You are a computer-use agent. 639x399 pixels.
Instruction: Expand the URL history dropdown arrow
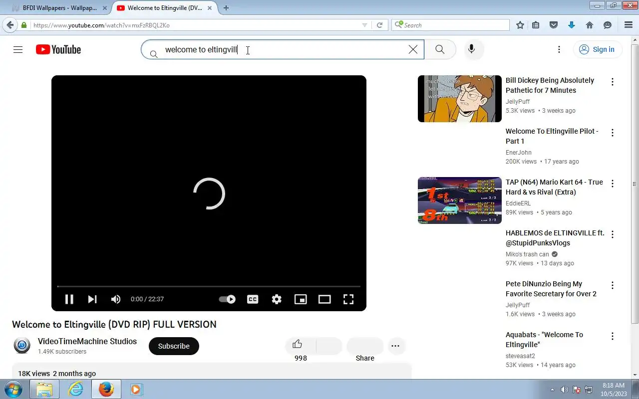364,25
